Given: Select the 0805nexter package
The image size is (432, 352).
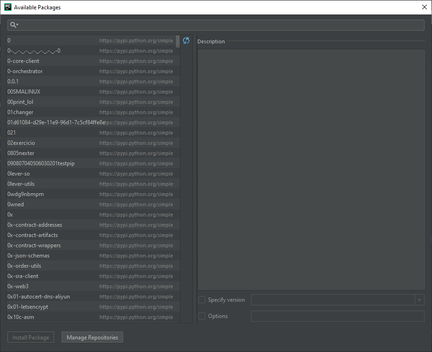Looking at the screenshot, I should tap(93, 153).
